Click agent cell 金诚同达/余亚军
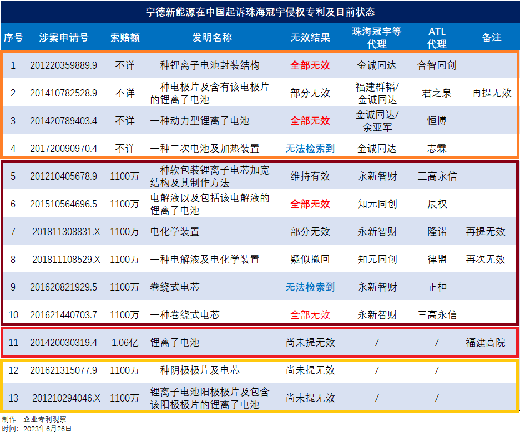The height and width of the screenshot is (437, 520). [x=377, y=121]
